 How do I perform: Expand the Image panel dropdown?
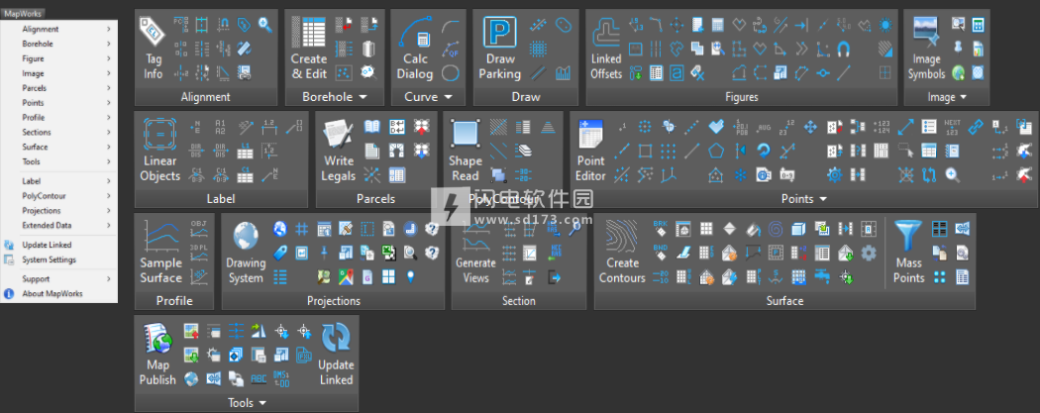pyautogui.click(x=963, y=97)
